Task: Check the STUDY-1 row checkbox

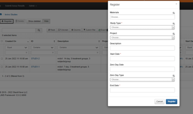Action: [x=2, y=67]
